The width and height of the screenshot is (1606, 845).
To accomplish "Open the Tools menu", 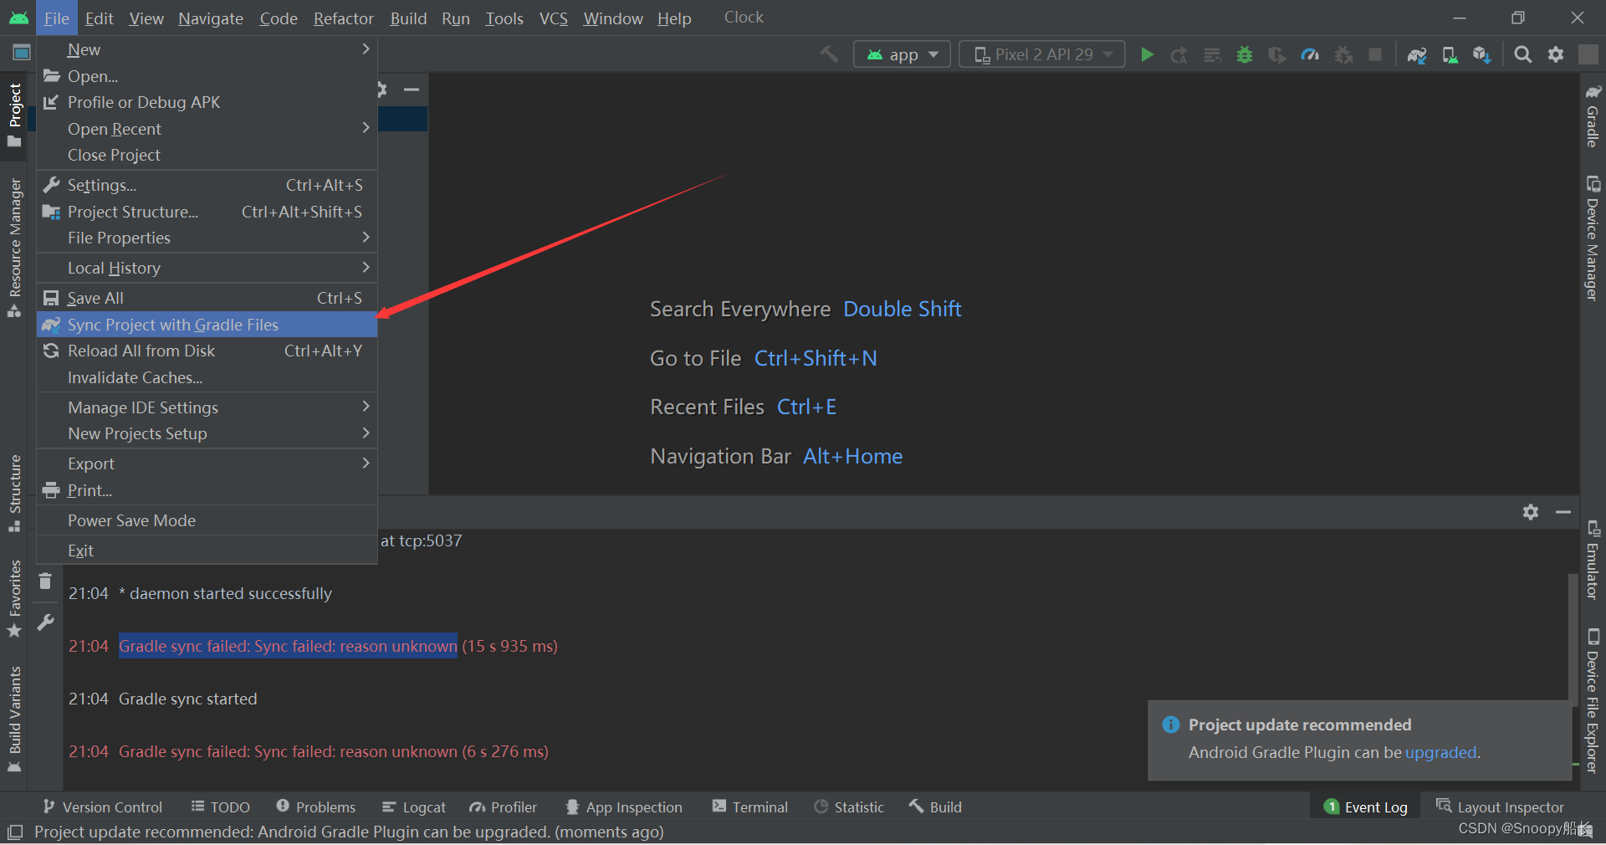I will point(504,18).
